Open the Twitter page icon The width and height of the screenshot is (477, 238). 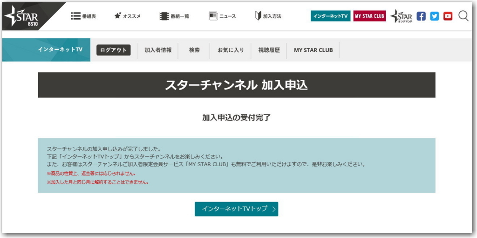pos(435,16)
